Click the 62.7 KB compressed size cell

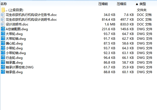[x=128, y=39]
